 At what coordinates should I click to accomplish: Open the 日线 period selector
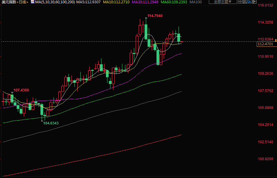pyautogui.click(x=22, y=2)
